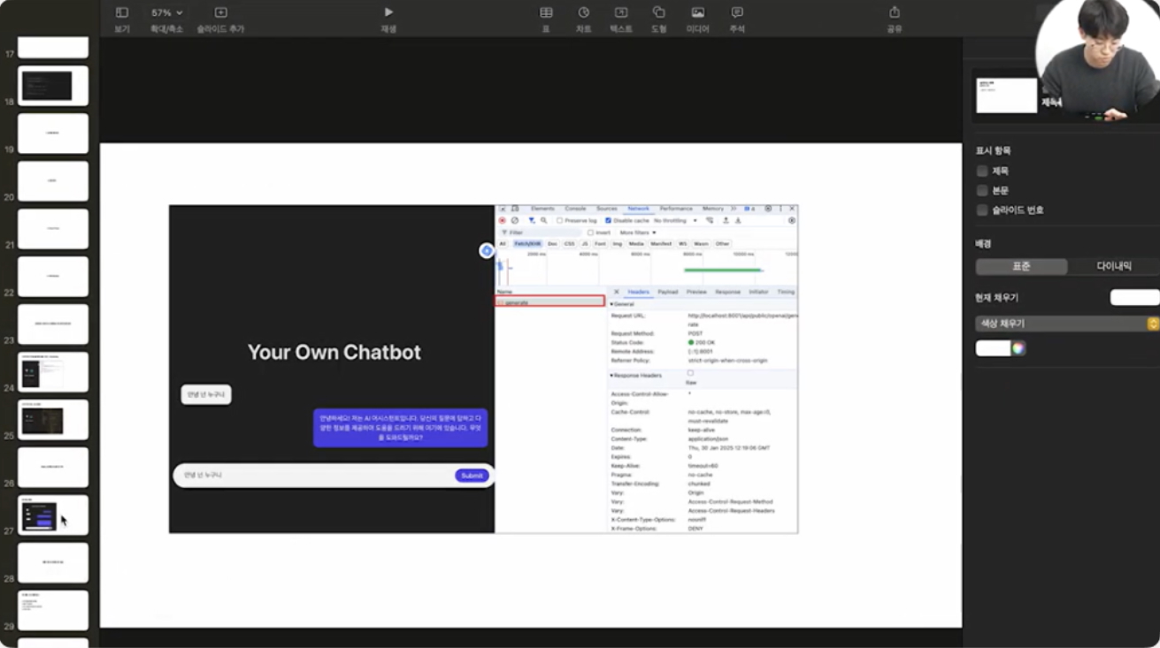Insert a Text box (텍스트)

pos(621,13)
